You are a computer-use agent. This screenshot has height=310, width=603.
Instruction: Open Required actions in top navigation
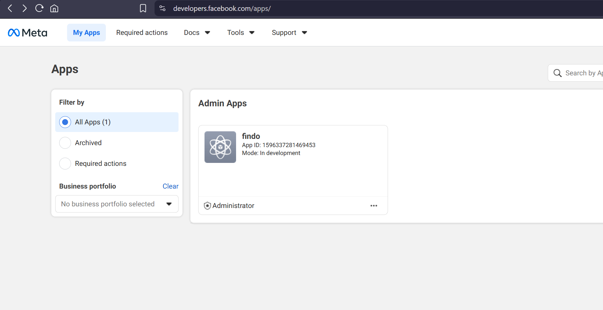142,33
